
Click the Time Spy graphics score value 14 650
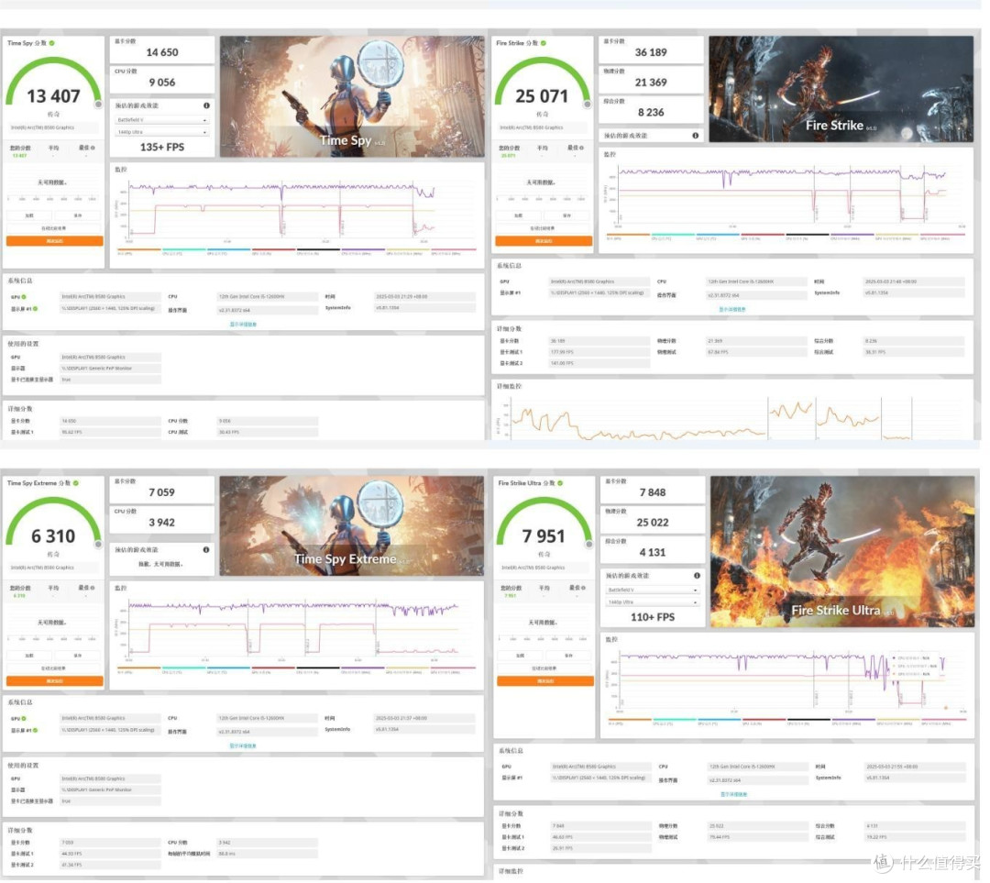click(162, 52)
